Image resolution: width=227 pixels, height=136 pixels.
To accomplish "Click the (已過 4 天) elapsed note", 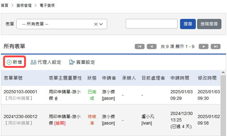I will (x=181, y=127).
